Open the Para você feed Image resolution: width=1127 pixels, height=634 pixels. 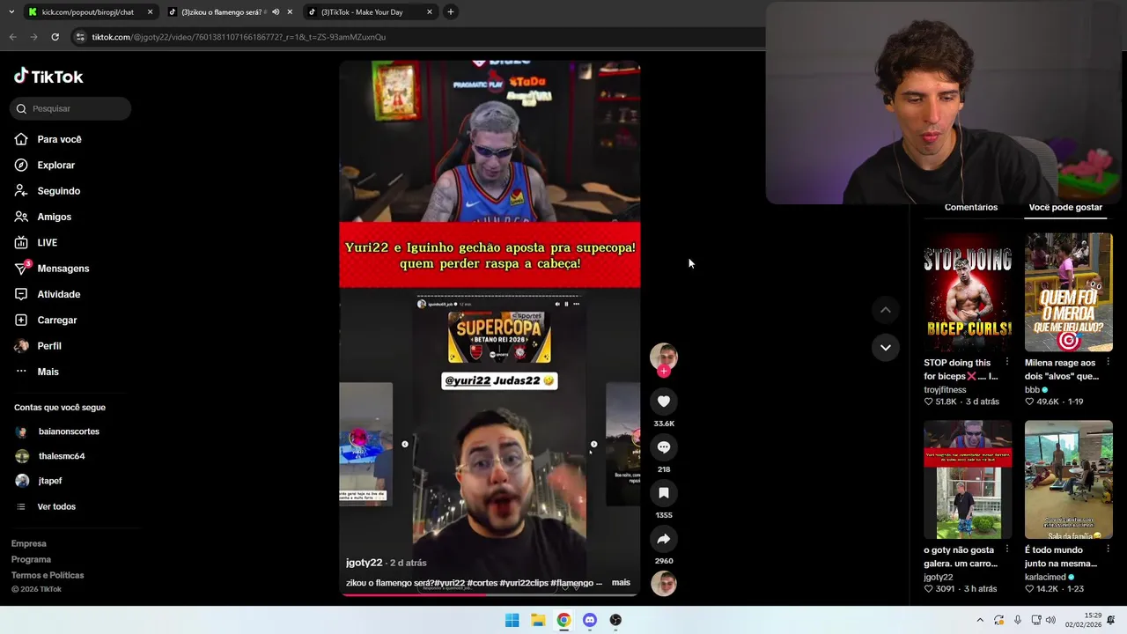pos(59,139)
